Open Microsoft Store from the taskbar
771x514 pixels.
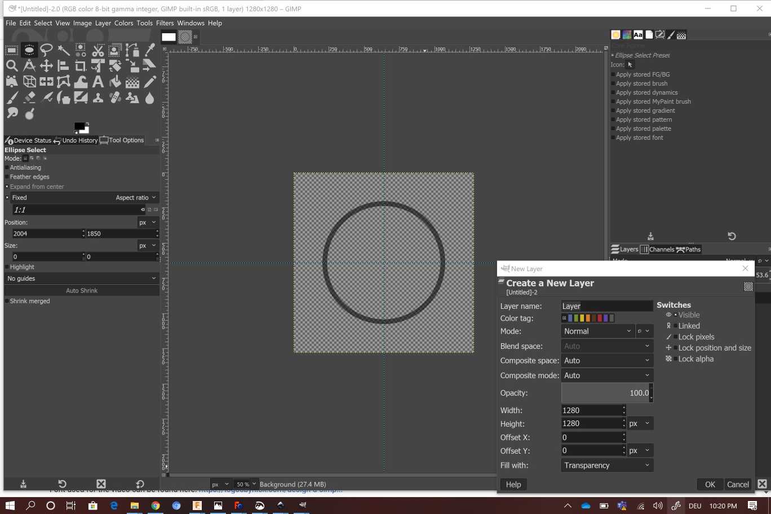[93, 506]
